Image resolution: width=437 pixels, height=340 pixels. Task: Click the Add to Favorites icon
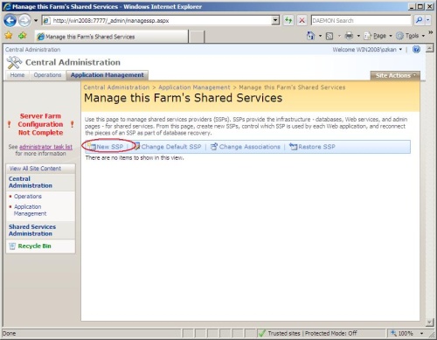(x=23, y=36)
